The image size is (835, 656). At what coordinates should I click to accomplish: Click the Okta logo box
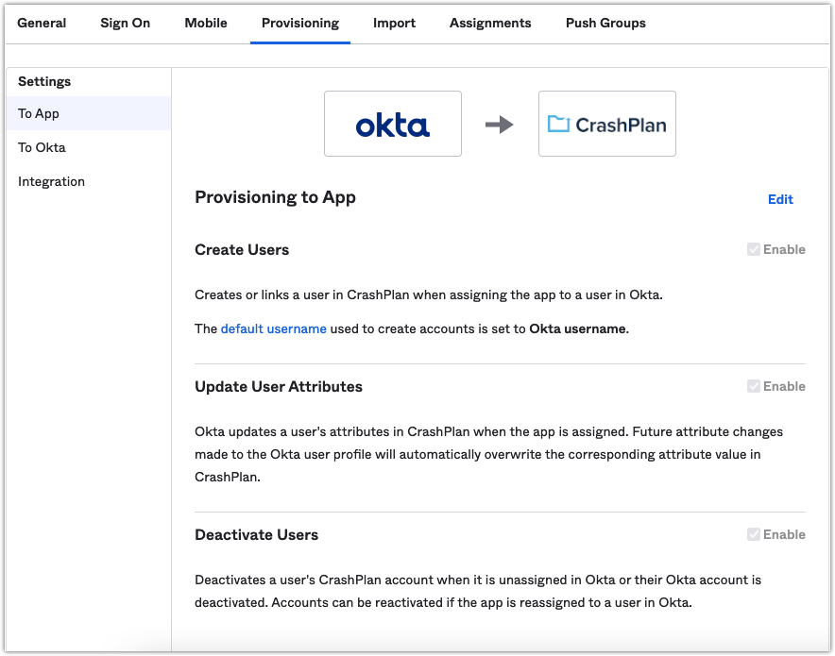[393, 124]
